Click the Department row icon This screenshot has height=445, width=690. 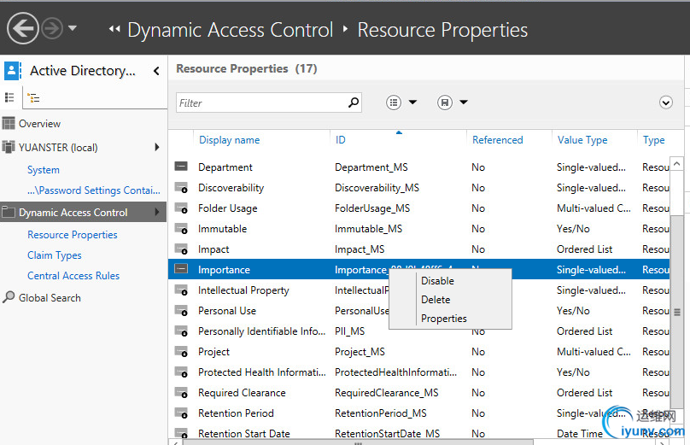pos(181,167)
